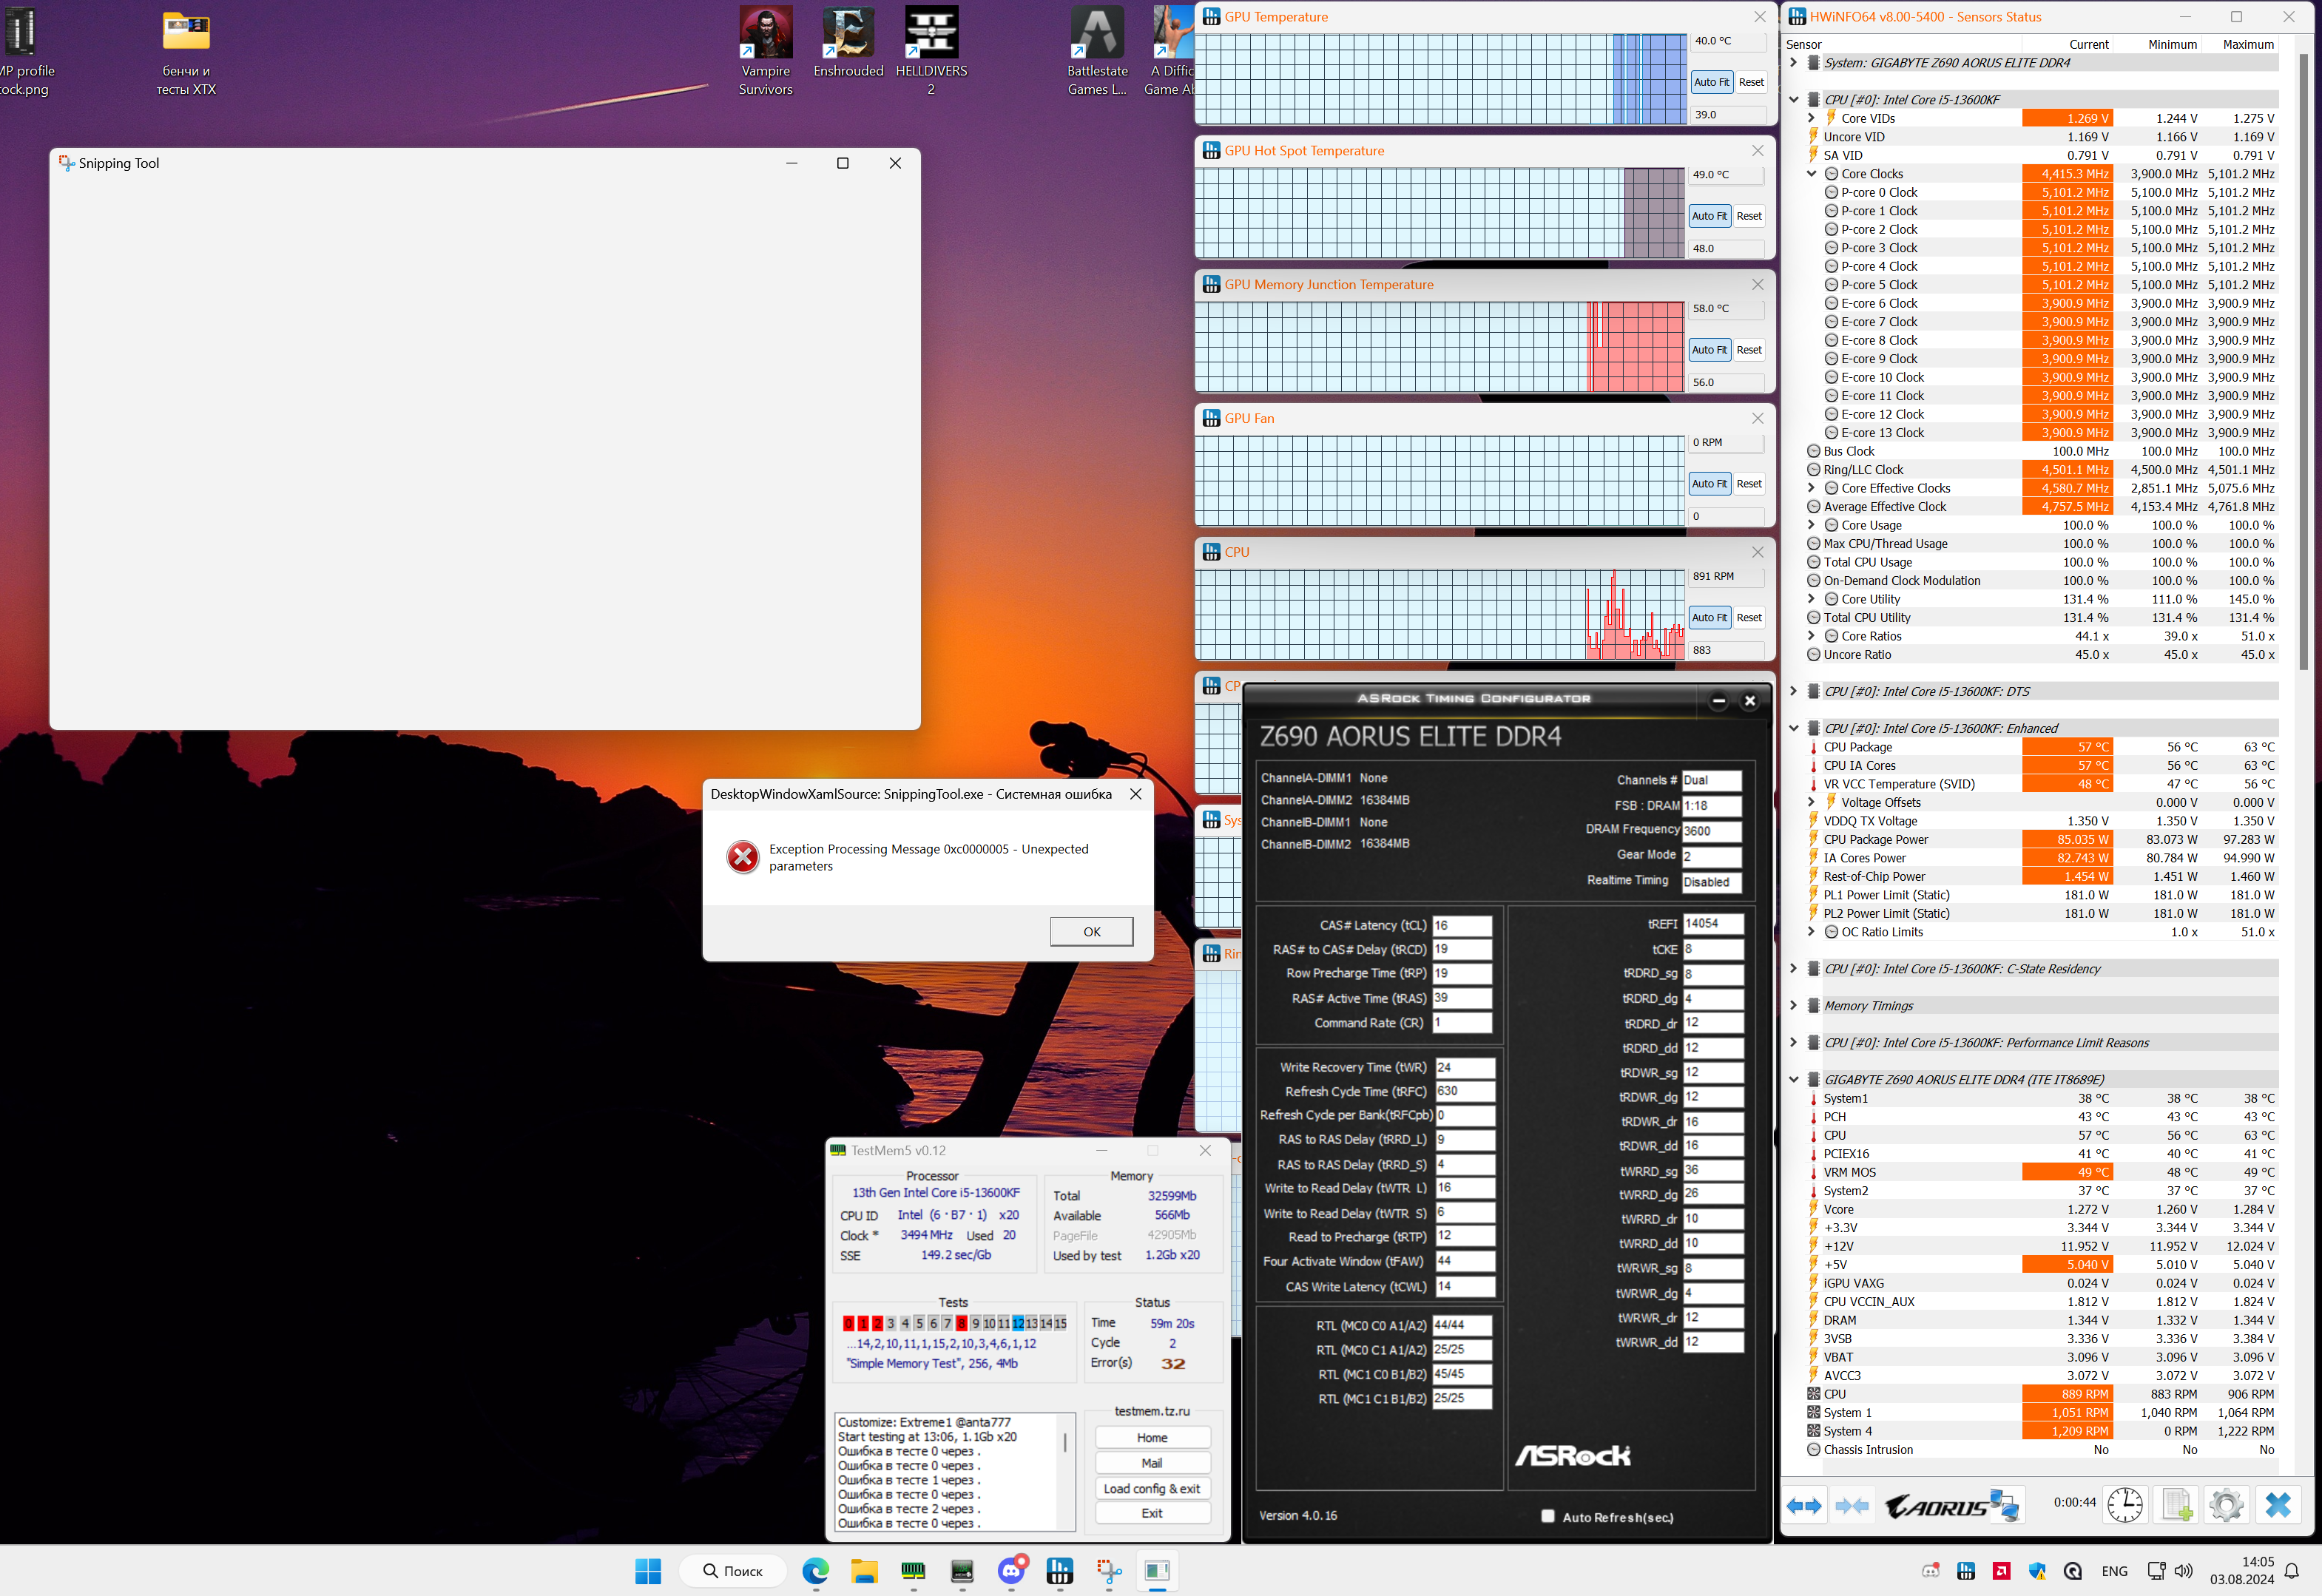Enable the Auto Refresh(sec) checkbox

(x=1548, y=1516)
